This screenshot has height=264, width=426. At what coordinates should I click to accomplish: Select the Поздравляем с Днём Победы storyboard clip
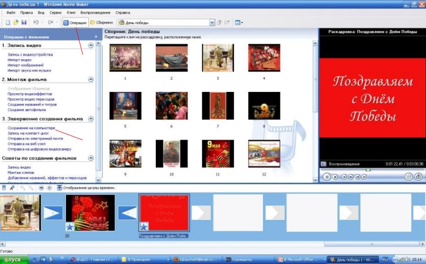point(164,213)
